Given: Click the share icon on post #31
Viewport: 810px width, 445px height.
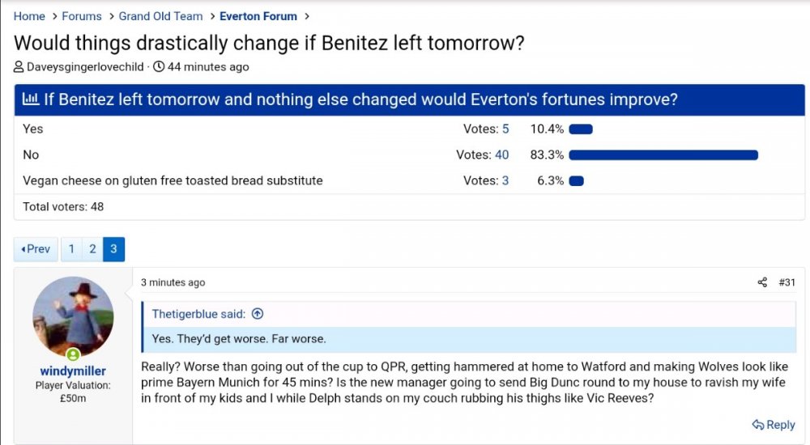Looking at the screenshot, I should 762,282.
